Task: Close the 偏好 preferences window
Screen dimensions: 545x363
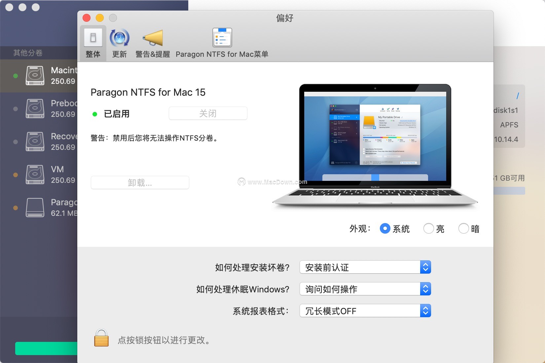Action: coord(87,18)
